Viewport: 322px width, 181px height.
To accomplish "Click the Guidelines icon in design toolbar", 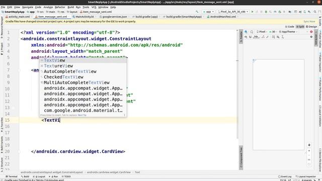I will tap(282, 37).
